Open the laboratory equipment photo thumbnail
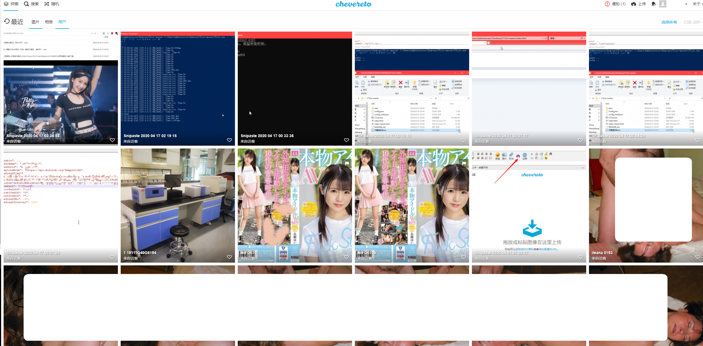This screenshot has width=703, height=346. coord(178,199)
